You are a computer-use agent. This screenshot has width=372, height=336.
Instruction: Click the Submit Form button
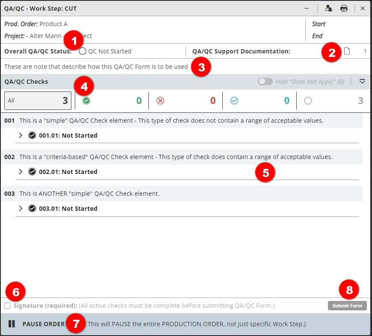pos(347,306)
